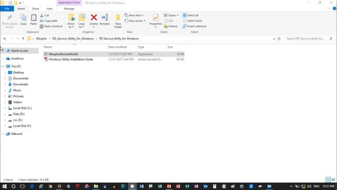This screenshot has width=337, height=190.
Task: Select Quick access in navigation pane
Action: pyautogui.click(x=19, y=51)
